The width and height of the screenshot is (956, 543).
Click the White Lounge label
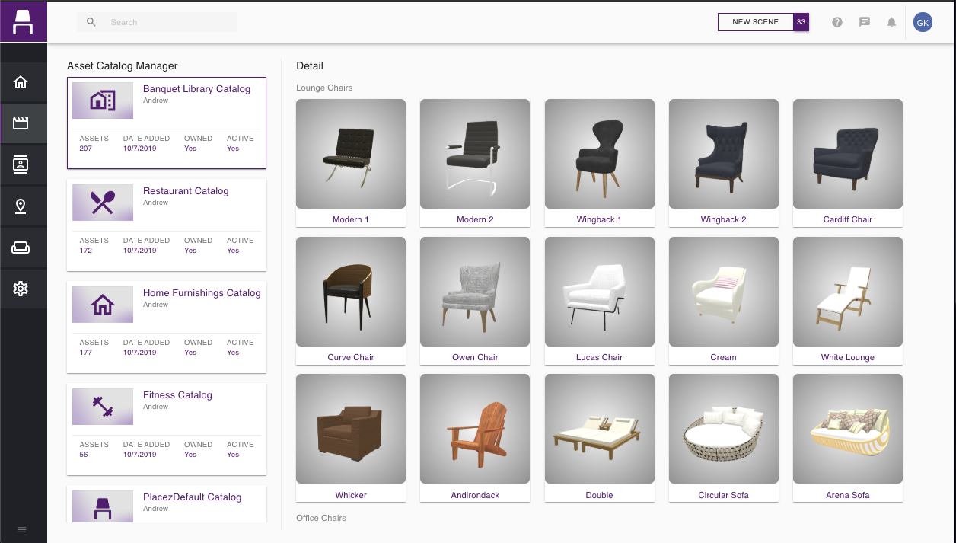[848, 357]
